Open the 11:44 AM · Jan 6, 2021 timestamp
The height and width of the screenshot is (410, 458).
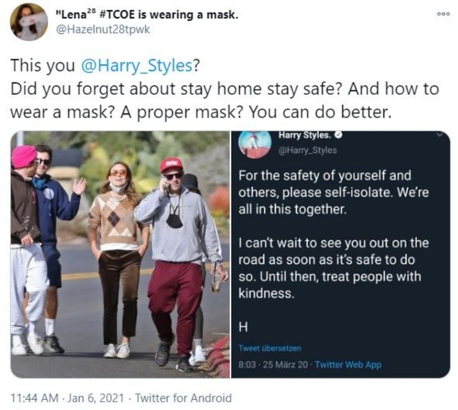(67, 397)
